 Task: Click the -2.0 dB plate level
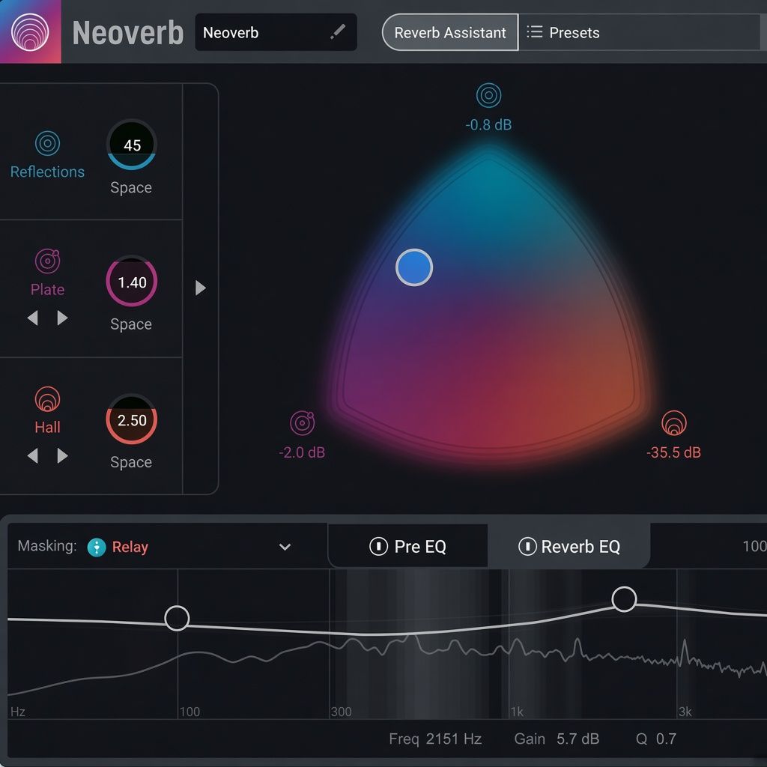(x=302, y=452)
